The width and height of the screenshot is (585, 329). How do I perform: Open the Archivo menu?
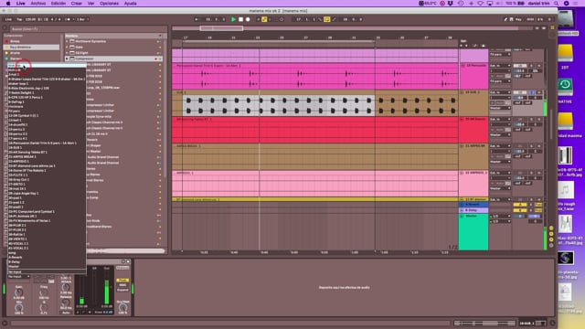click(x=38, y=4)
